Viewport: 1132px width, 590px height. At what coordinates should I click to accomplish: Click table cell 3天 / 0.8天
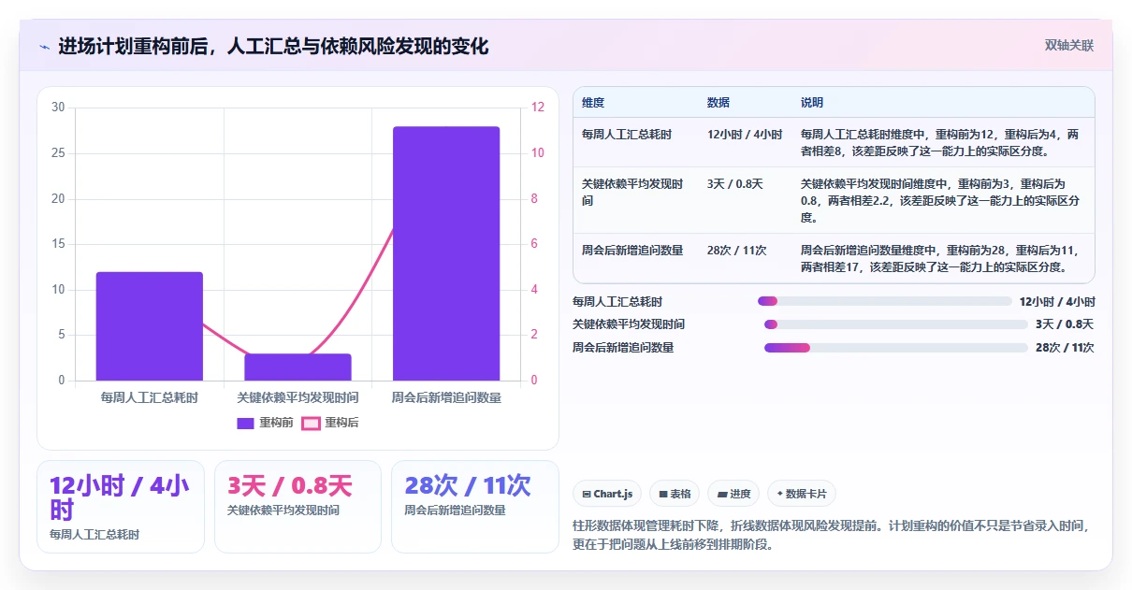pos(735,184)
